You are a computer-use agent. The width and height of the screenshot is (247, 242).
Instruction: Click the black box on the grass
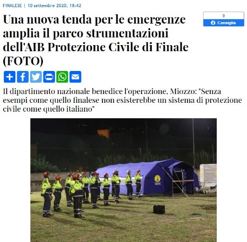tap(159, 210)
